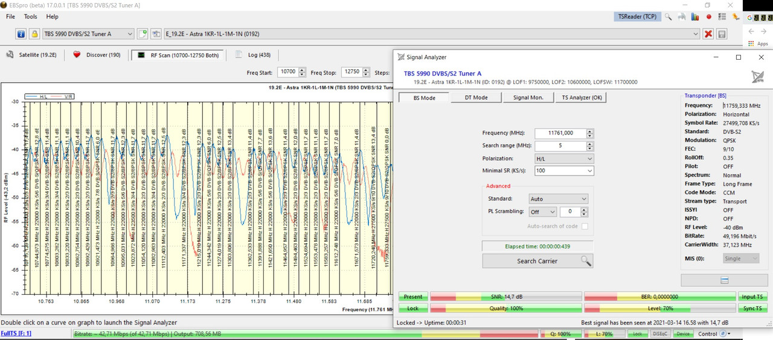The image size is (773, 340).
Task: Click the DiSEqC button in status bar
Action: coord(661,333)
